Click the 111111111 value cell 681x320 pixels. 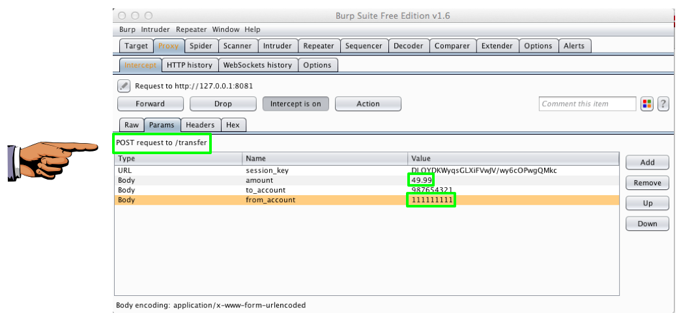(x=514, y=200)
